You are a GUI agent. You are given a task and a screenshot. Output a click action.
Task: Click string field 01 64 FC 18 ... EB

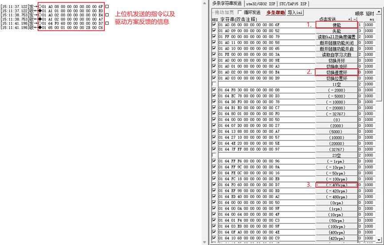coord(267,179)
